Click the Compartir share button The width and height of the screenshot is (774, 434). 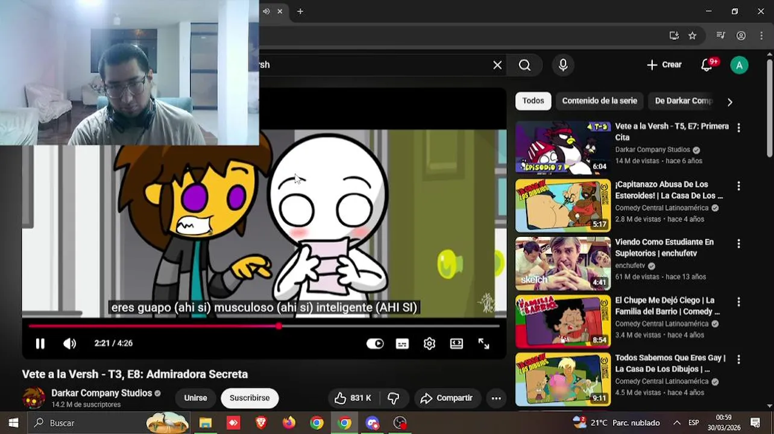pos(447,398)
